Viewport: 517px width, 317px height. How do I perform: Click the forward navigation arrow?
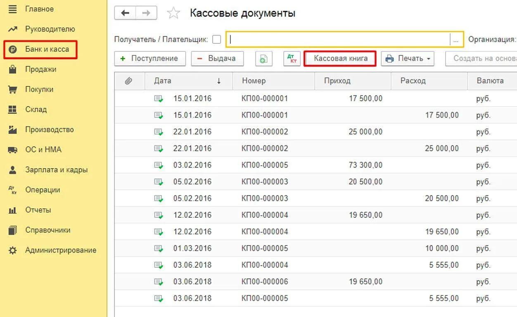pyautogui.click(x=146, y=13)
